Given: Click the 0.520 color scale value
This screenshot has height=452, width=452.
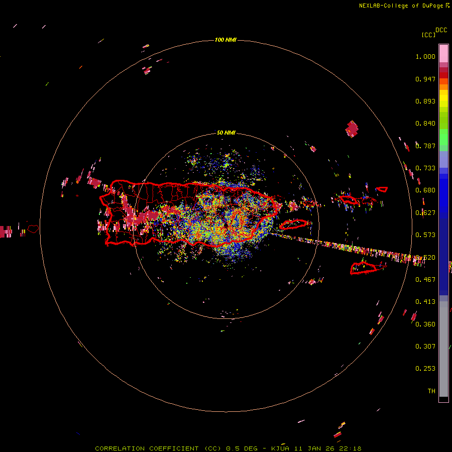Looking at the screenshot, I should coord(425,258).
